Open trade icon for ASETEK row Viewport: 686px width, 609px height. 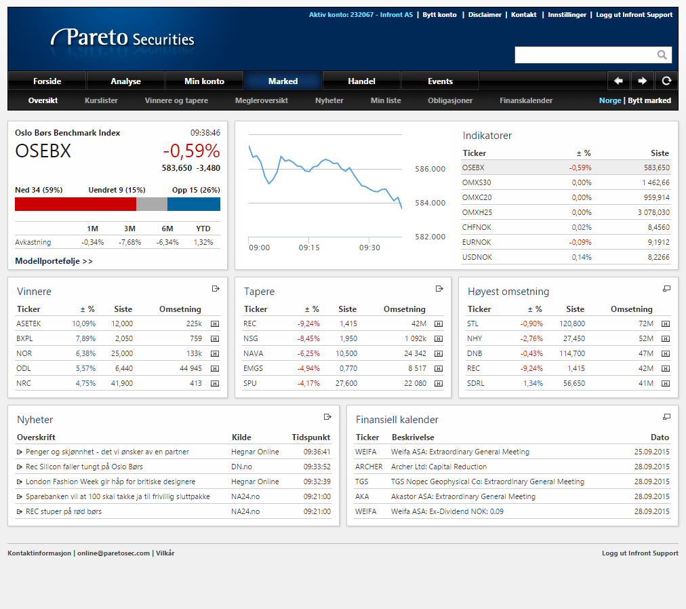pyautogui.click(x=215, y=324)
